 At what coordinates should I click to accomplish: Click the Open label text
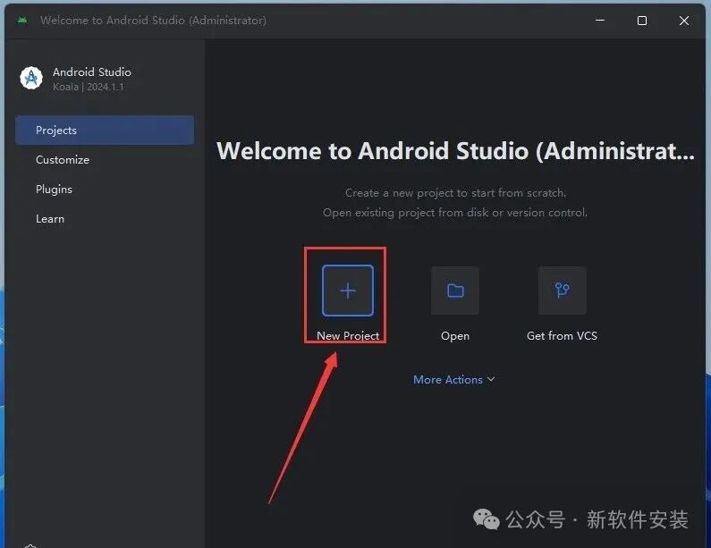click(455, 336)
